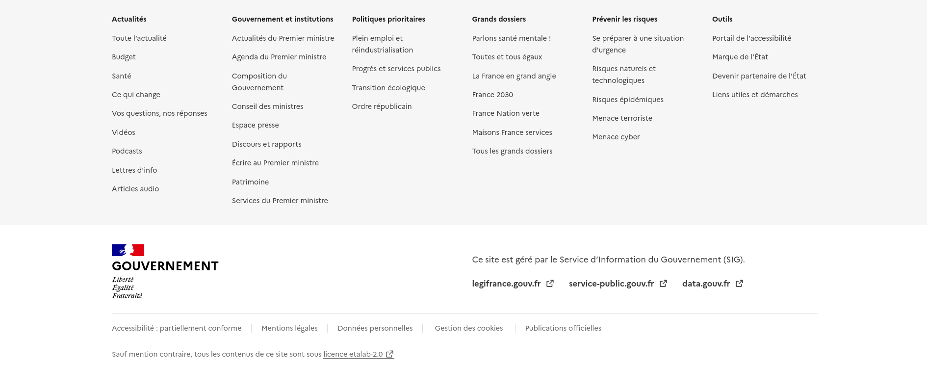The height and width of the screenshot is (365, 927).
Task: Click Gestion des cookies
Action: tap(468, 328)
